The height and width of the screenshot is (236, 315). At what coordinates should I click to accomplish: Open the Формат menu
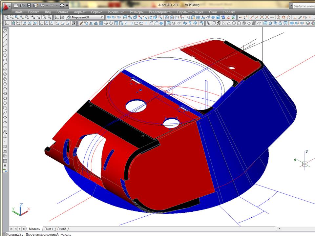[x=79, y=12]
